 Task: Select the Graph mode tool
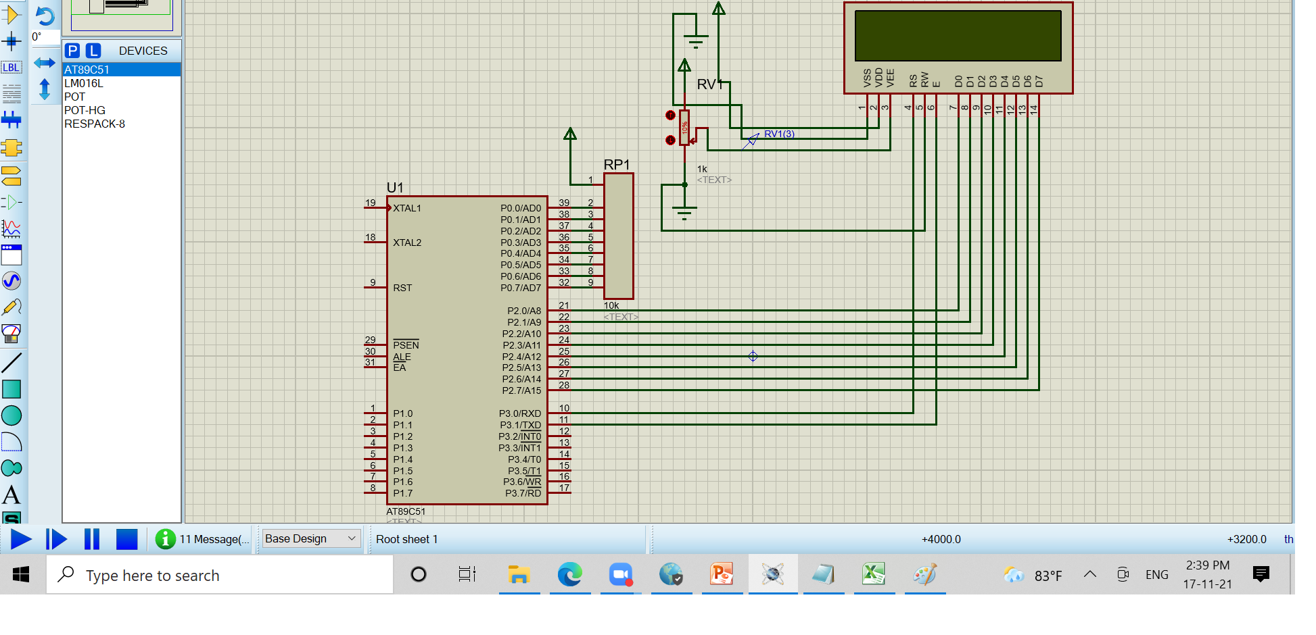(11, 229)
